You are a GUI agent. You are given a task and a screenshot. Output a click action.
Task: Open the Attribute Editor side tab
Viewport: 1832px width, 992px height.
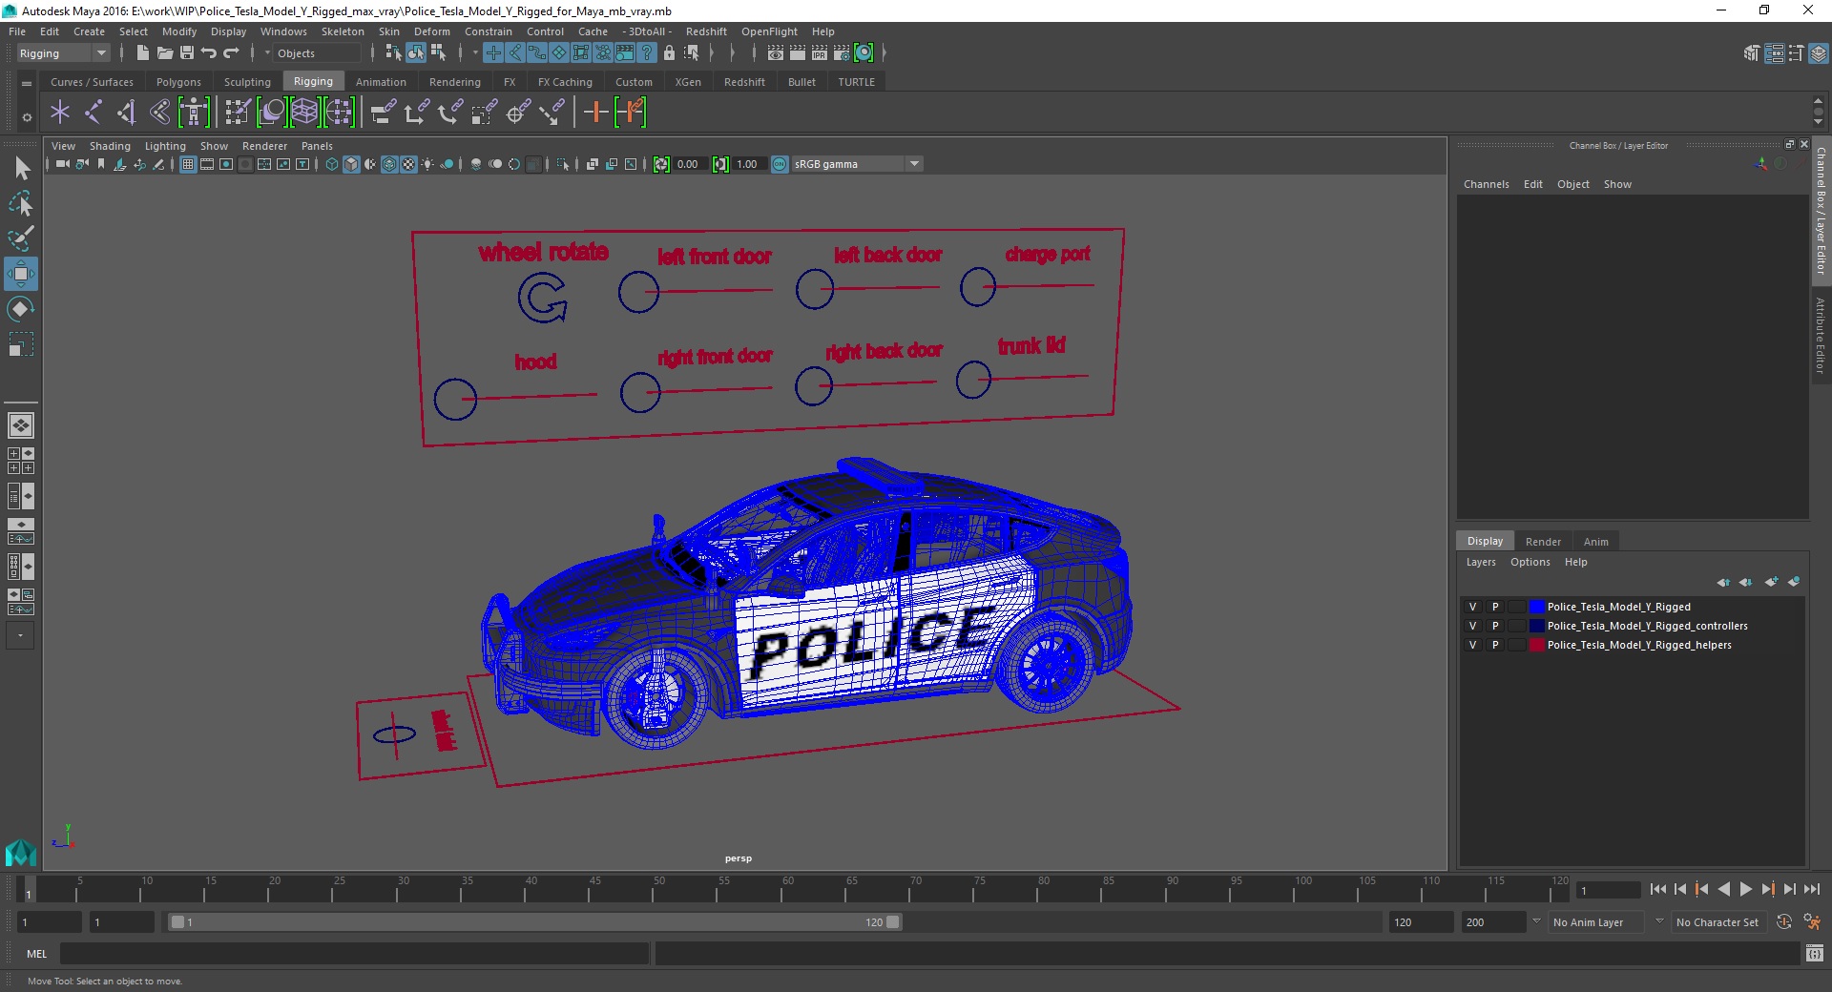tap(1821, 334)
